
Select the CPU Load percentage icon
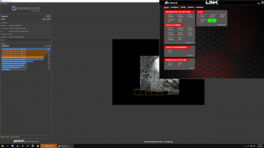click(176, 38)
